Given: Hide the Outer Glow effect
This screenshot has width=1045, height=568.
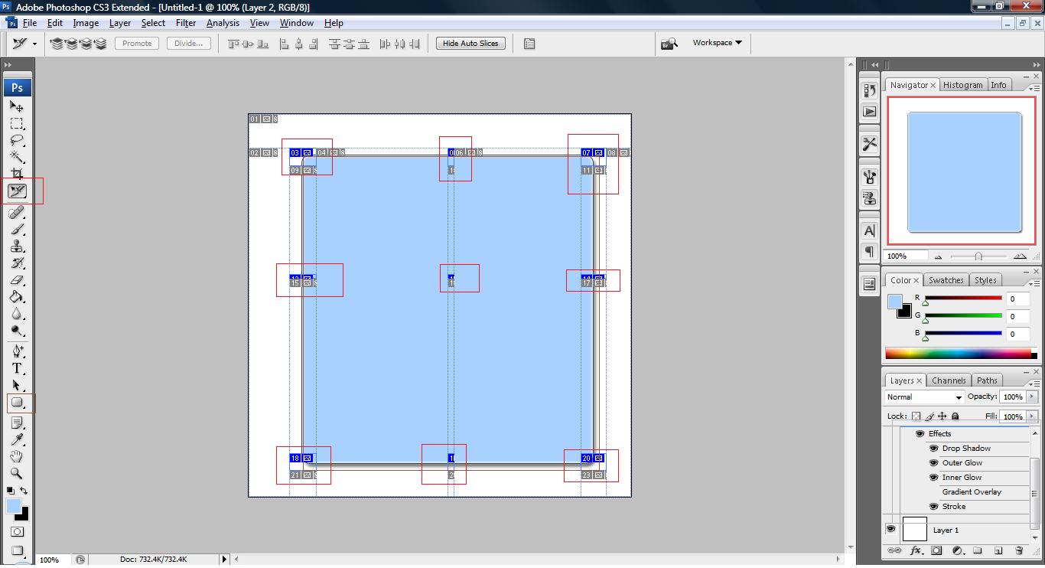Looking at the screenshot, I should (933, 463).
